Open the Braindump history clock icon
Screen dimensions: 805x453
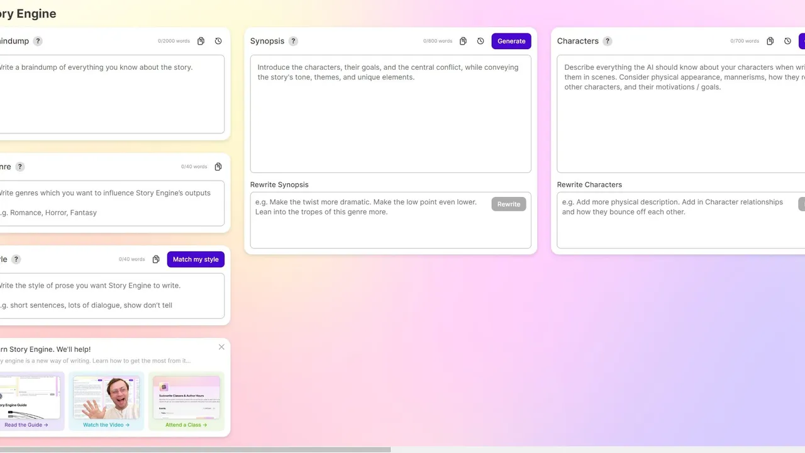(218, 41)
